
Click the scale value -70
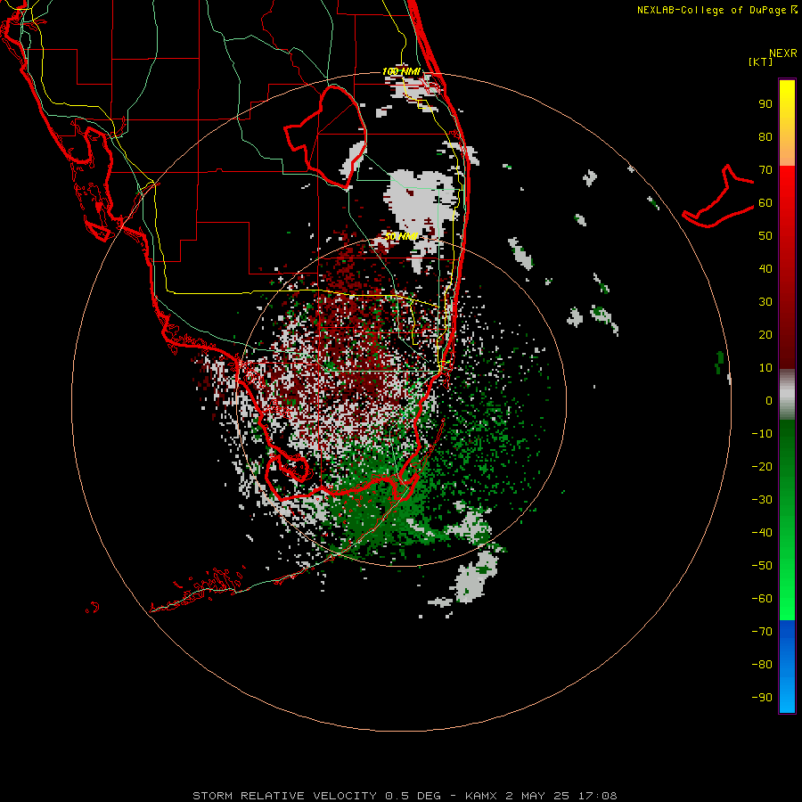762,632
